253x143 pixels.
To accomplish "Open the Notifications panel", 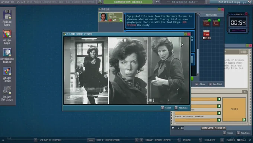I will coord(229,2).
